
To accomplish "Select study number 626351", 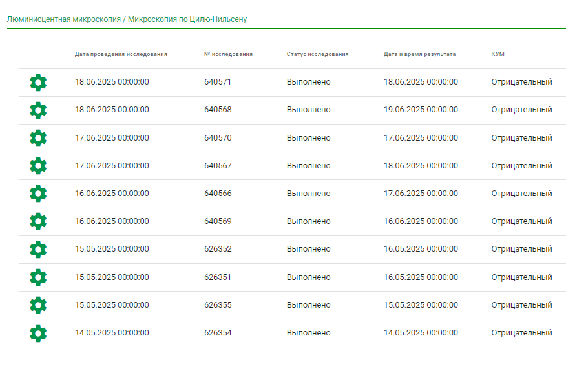I will [217, 277].
